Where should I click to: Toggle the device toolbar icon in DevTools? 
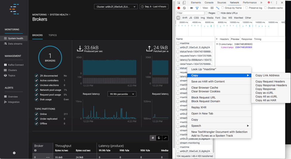184,3
